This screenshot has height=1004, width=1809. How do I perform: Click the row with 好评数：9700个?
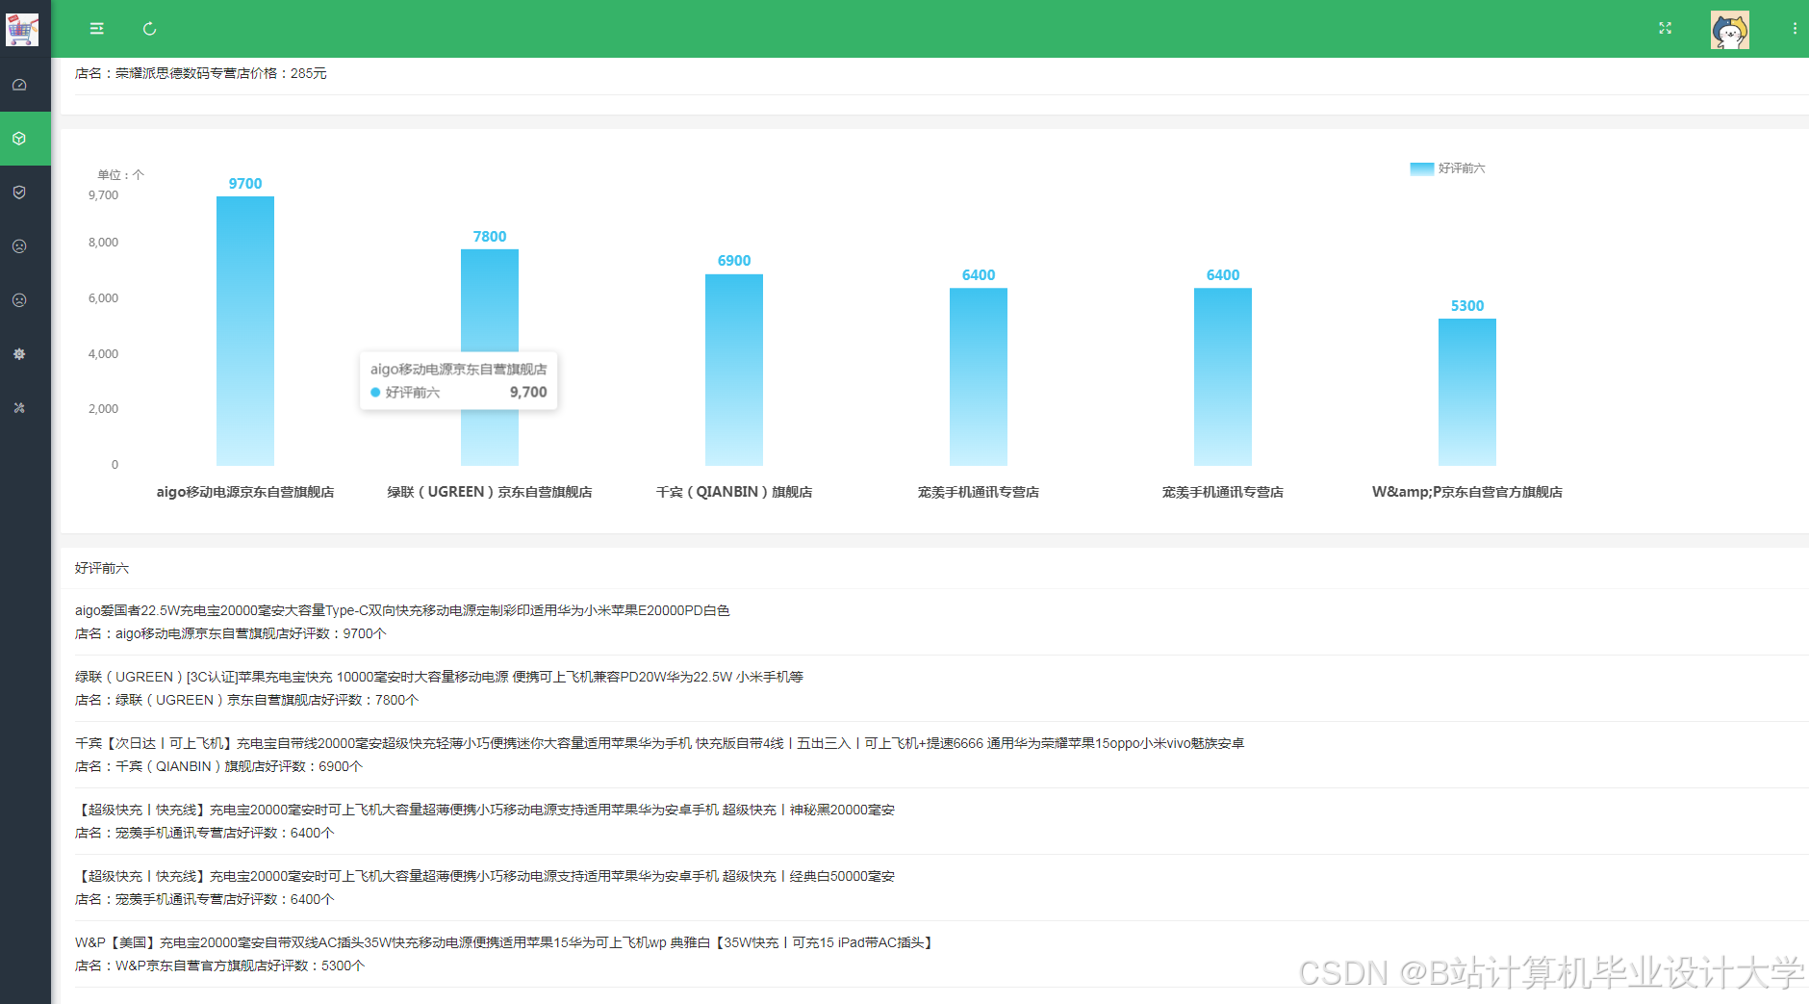pos(231,633)
